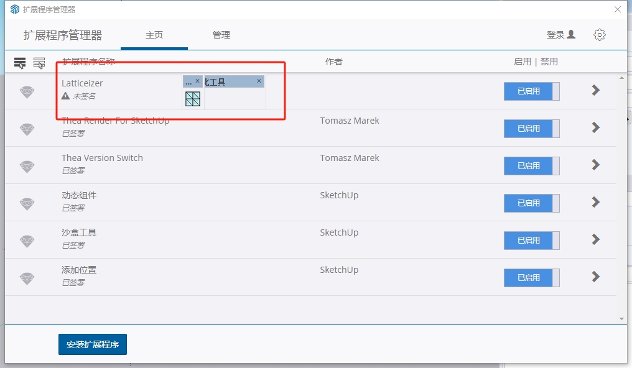632x368 pixels.
Task: Disable the 动态组件 extension toggle
Action: coord(532,203)
